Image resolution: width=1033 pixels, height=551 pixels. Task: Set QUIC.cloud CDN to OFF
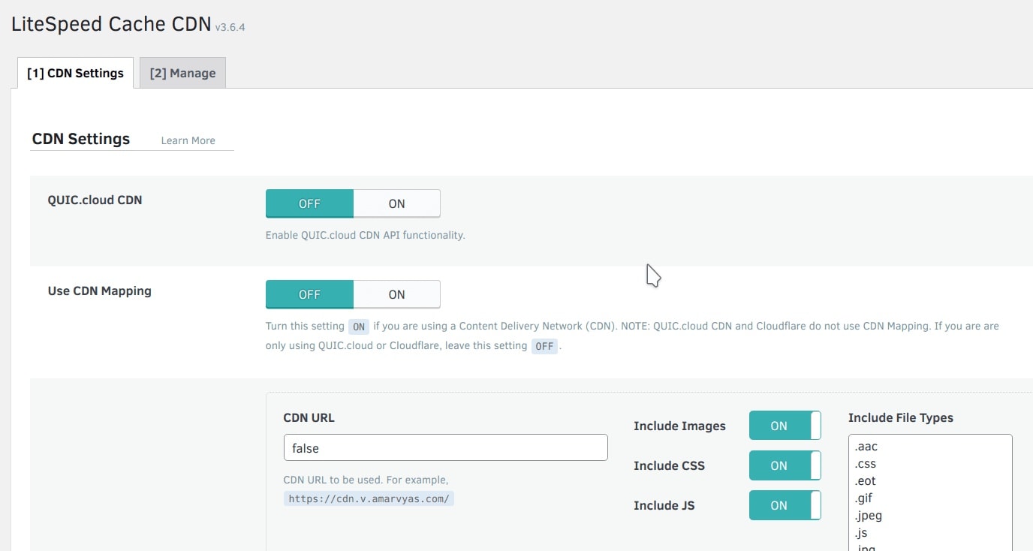[309, 203]
